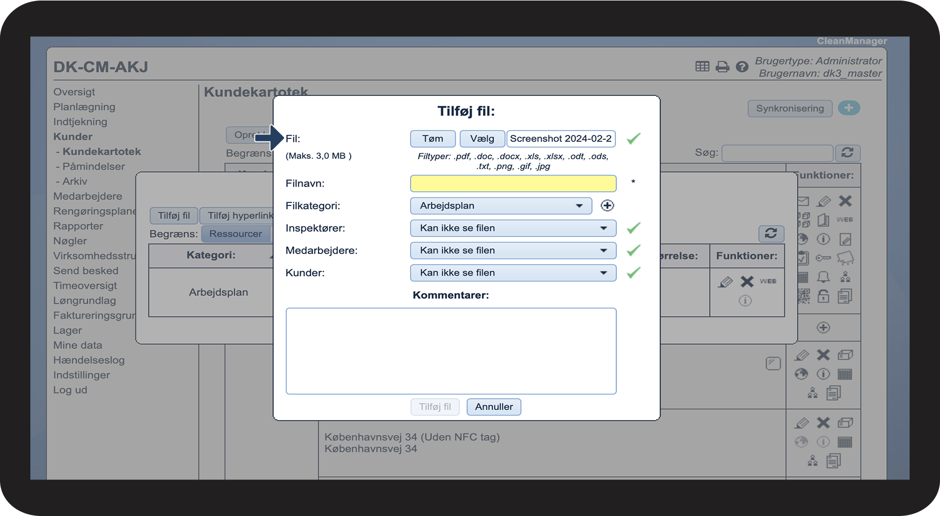Click Log ud in the sidebar
This screenshot has height=516, width=940.
click(x=70, y=390)
